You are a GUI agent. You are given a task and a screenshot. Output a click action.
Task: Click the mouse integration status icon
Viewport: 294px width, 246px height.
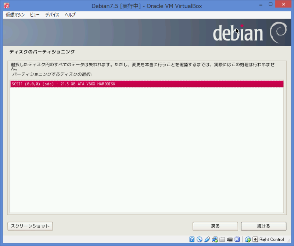pos(248,239)
